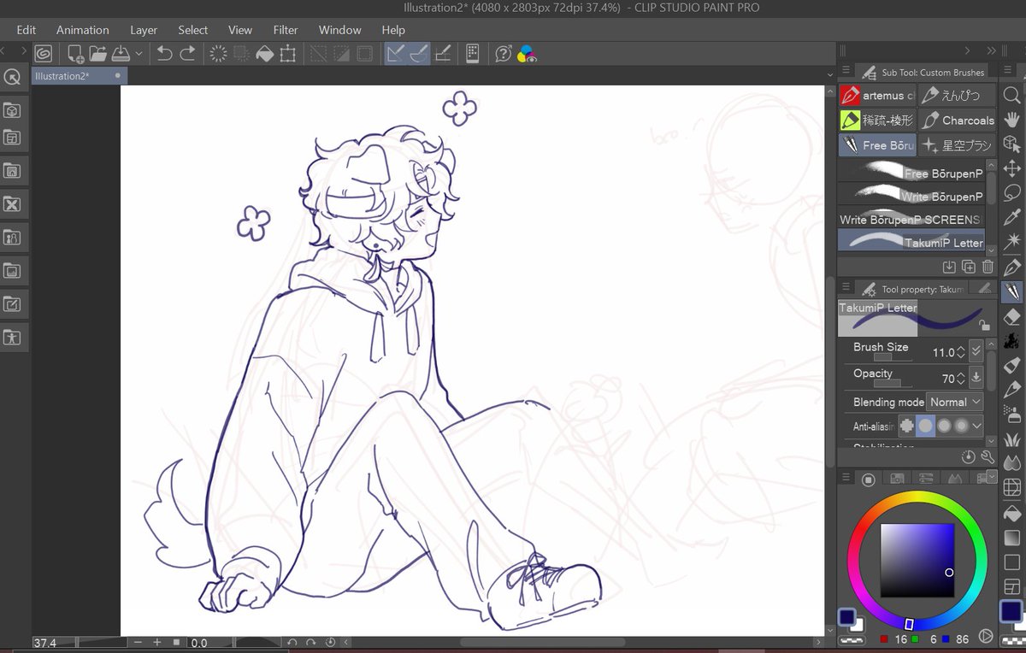
Task: Open the Select menu
Action: (193, 29)
